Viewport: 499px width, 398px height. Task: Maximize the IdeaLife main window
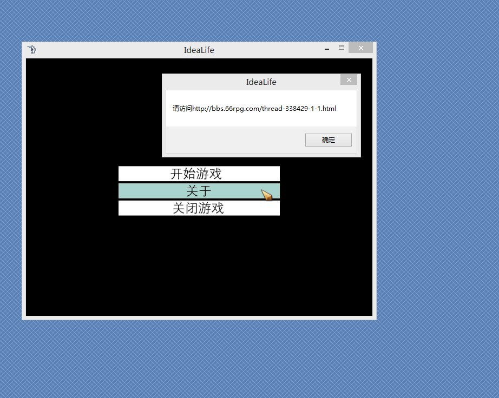(342, 48)
